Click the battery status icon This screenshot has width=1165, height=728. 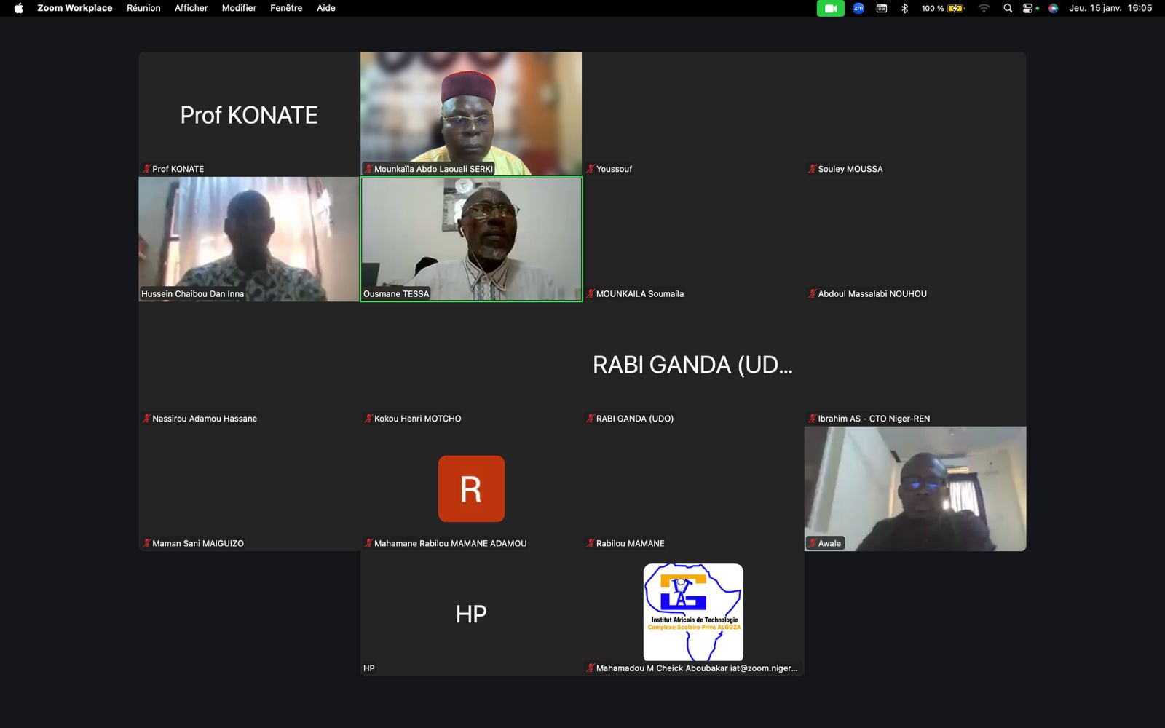tap(955, 9)
